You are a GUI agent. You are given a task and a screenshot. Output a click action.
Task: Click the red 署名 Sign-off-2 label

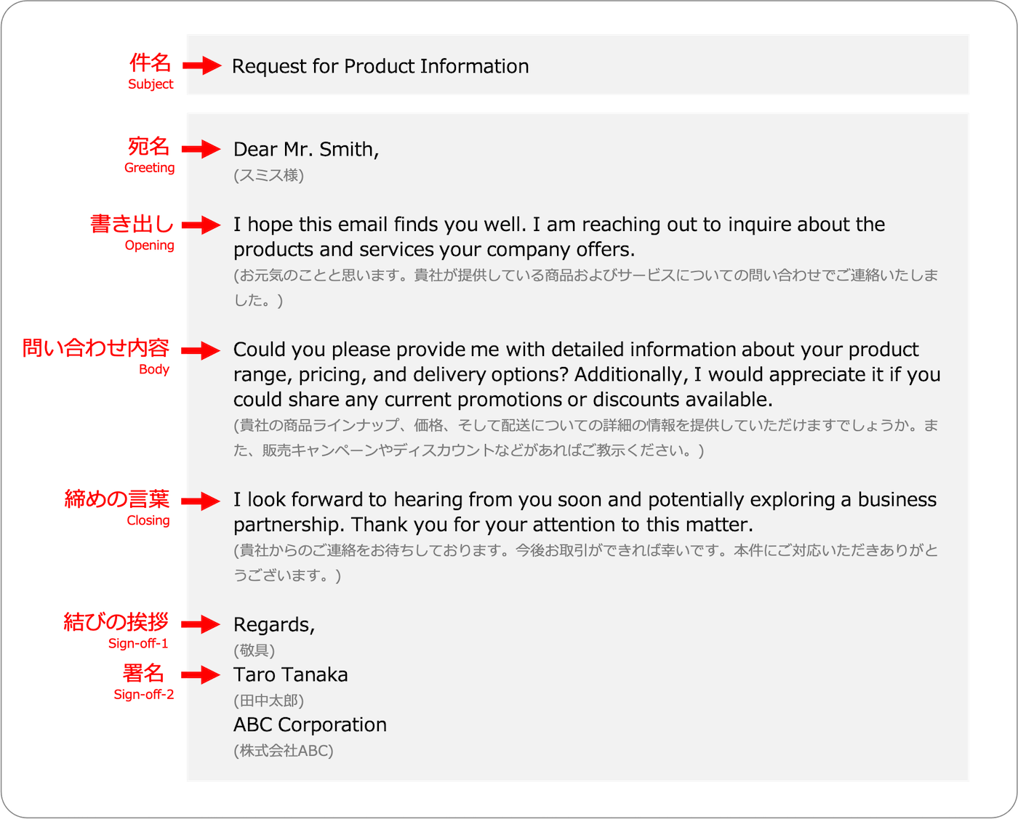click(144, 681)
